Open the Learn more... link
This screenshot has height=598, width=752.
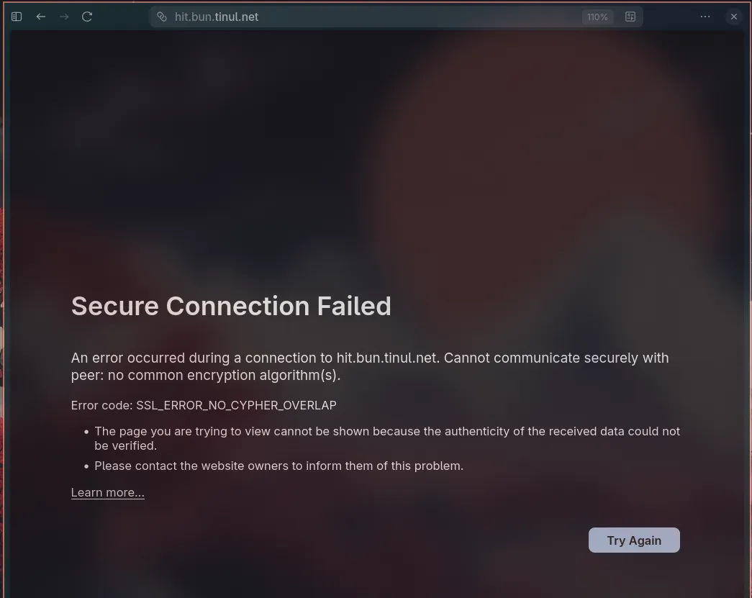click(x=108, y=493)
